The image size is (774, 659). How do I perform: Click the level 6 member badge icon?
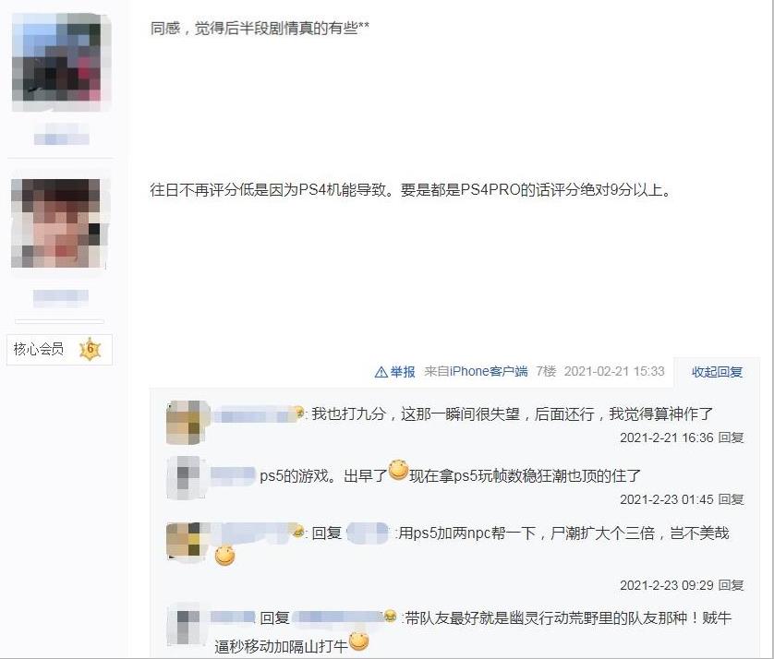pyautogui.click(x=90, y=349)
